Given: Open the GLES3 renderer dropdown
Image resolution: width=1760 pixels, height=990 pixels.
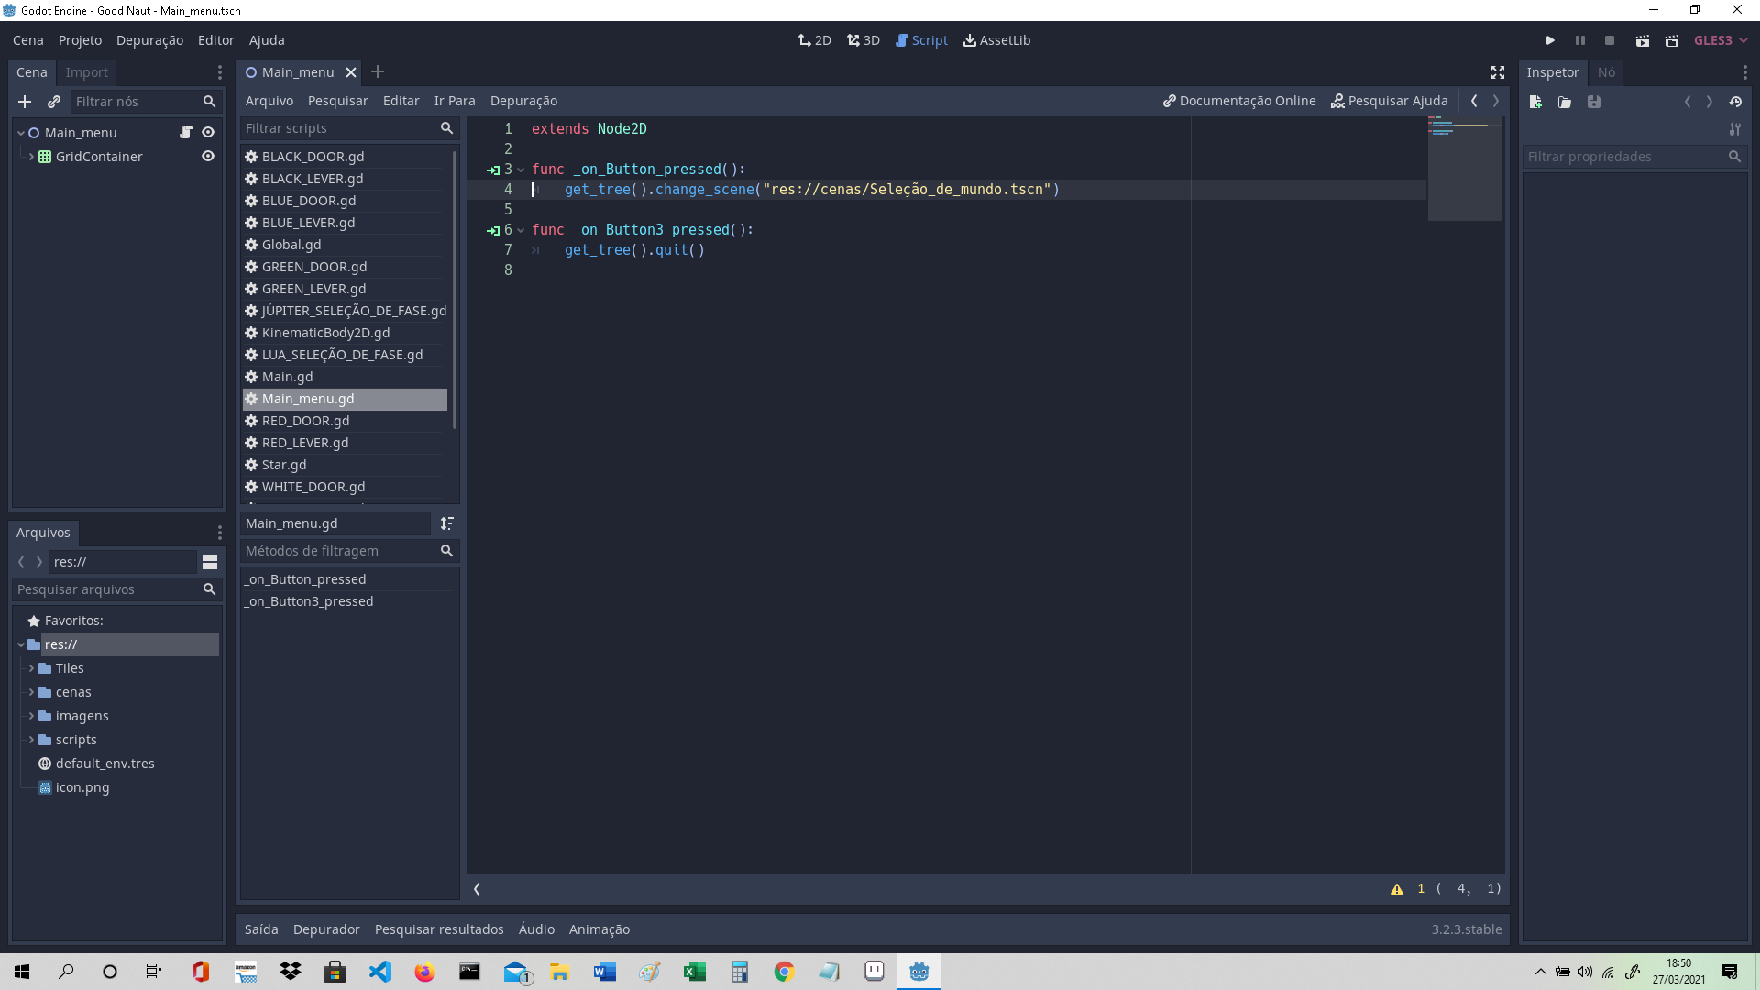Looking at the screenshot, I should click(x=1719, y=40).
